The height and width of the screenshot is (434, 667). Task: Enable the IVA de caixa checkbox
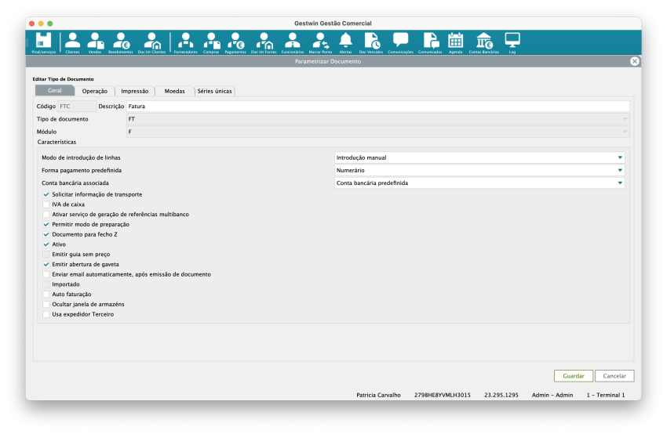46,204
